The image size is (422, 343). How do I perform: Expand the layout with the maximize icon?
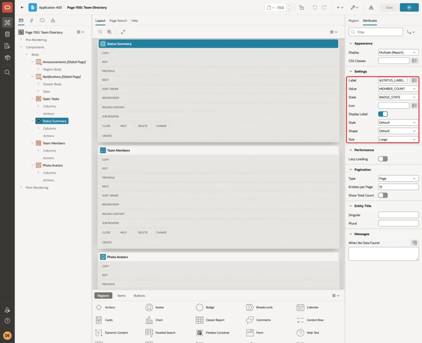coord(123,32)
